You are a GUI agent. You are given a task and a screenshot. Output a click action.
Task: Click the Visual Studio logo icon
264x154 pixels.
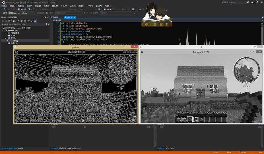pos(3,3)
